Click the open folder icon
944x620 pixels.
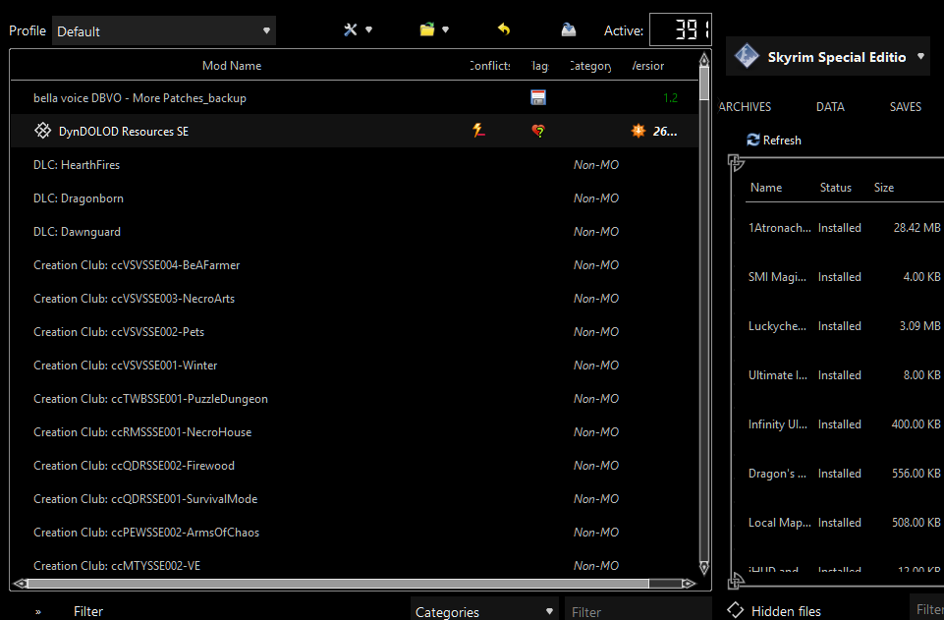point(427,29)
